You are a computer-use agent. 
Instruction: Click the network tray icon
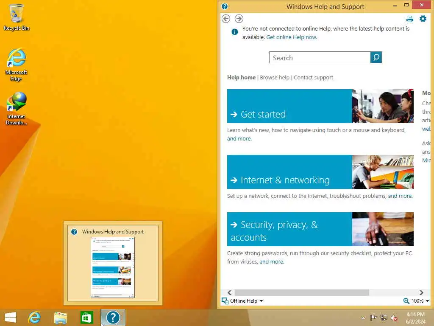(x=384, y=318)
